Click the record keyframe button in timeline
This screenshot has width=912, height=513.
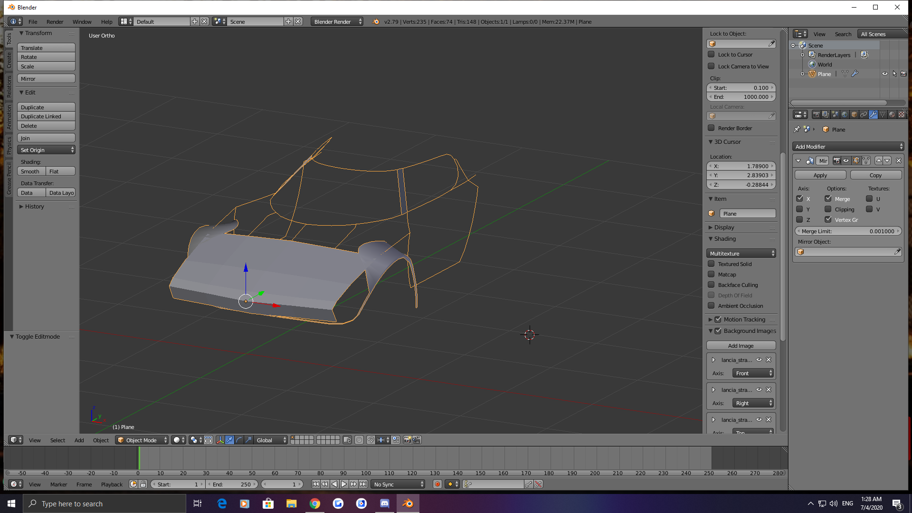437,484
